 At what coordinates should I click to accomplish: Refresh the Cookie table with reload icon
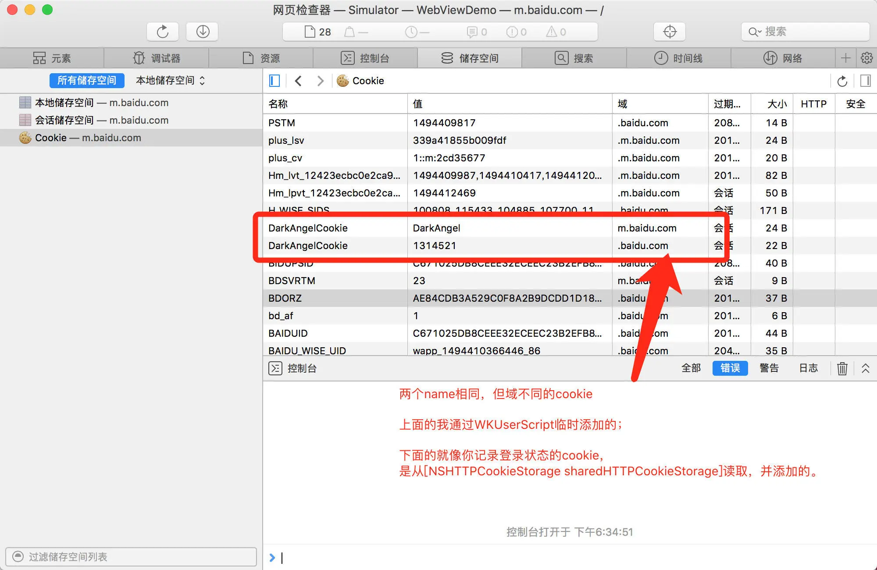pos(842,81)
